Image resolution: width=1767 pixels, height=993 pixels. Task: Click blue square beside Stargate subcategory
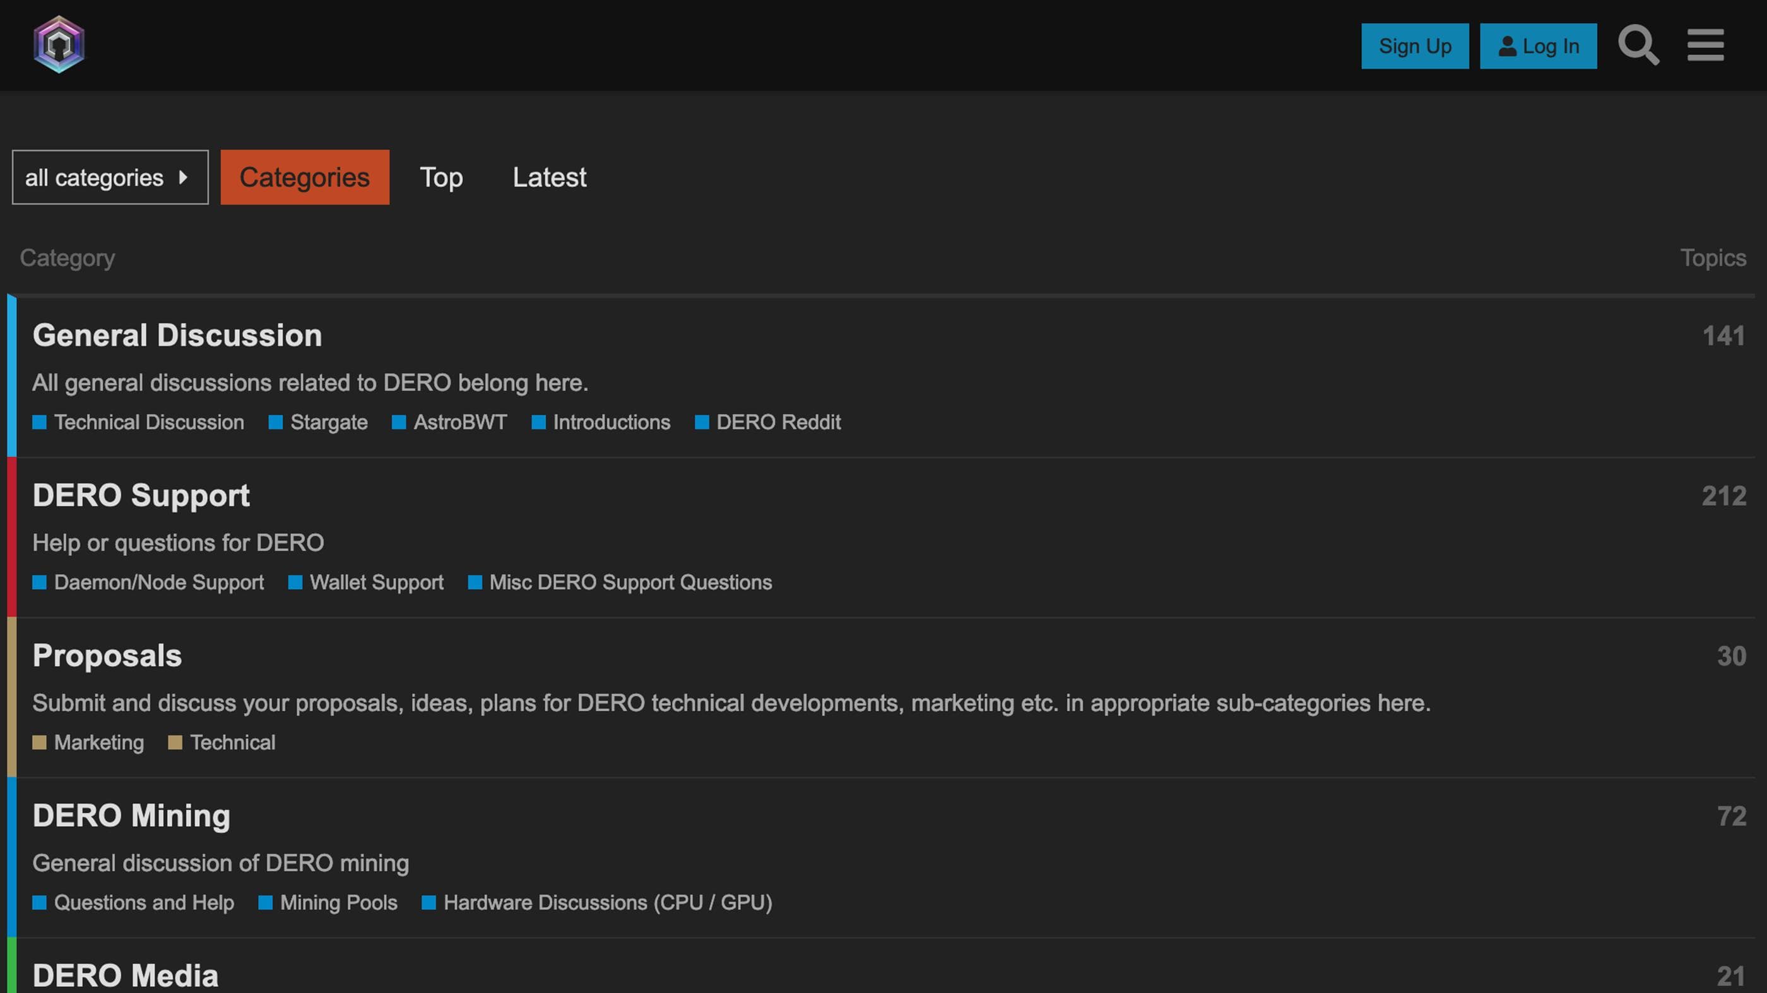[276, 423]
